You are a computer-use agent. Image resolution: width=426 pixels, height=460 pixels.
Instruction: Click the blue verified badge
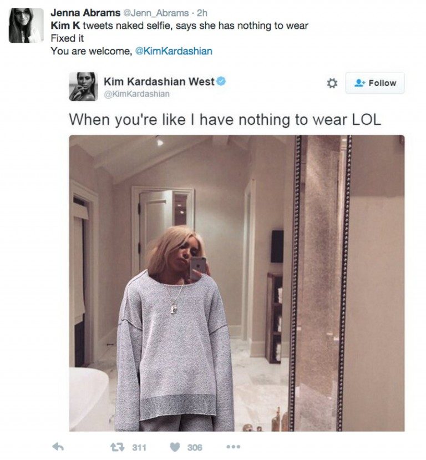[x=221, y=81]
